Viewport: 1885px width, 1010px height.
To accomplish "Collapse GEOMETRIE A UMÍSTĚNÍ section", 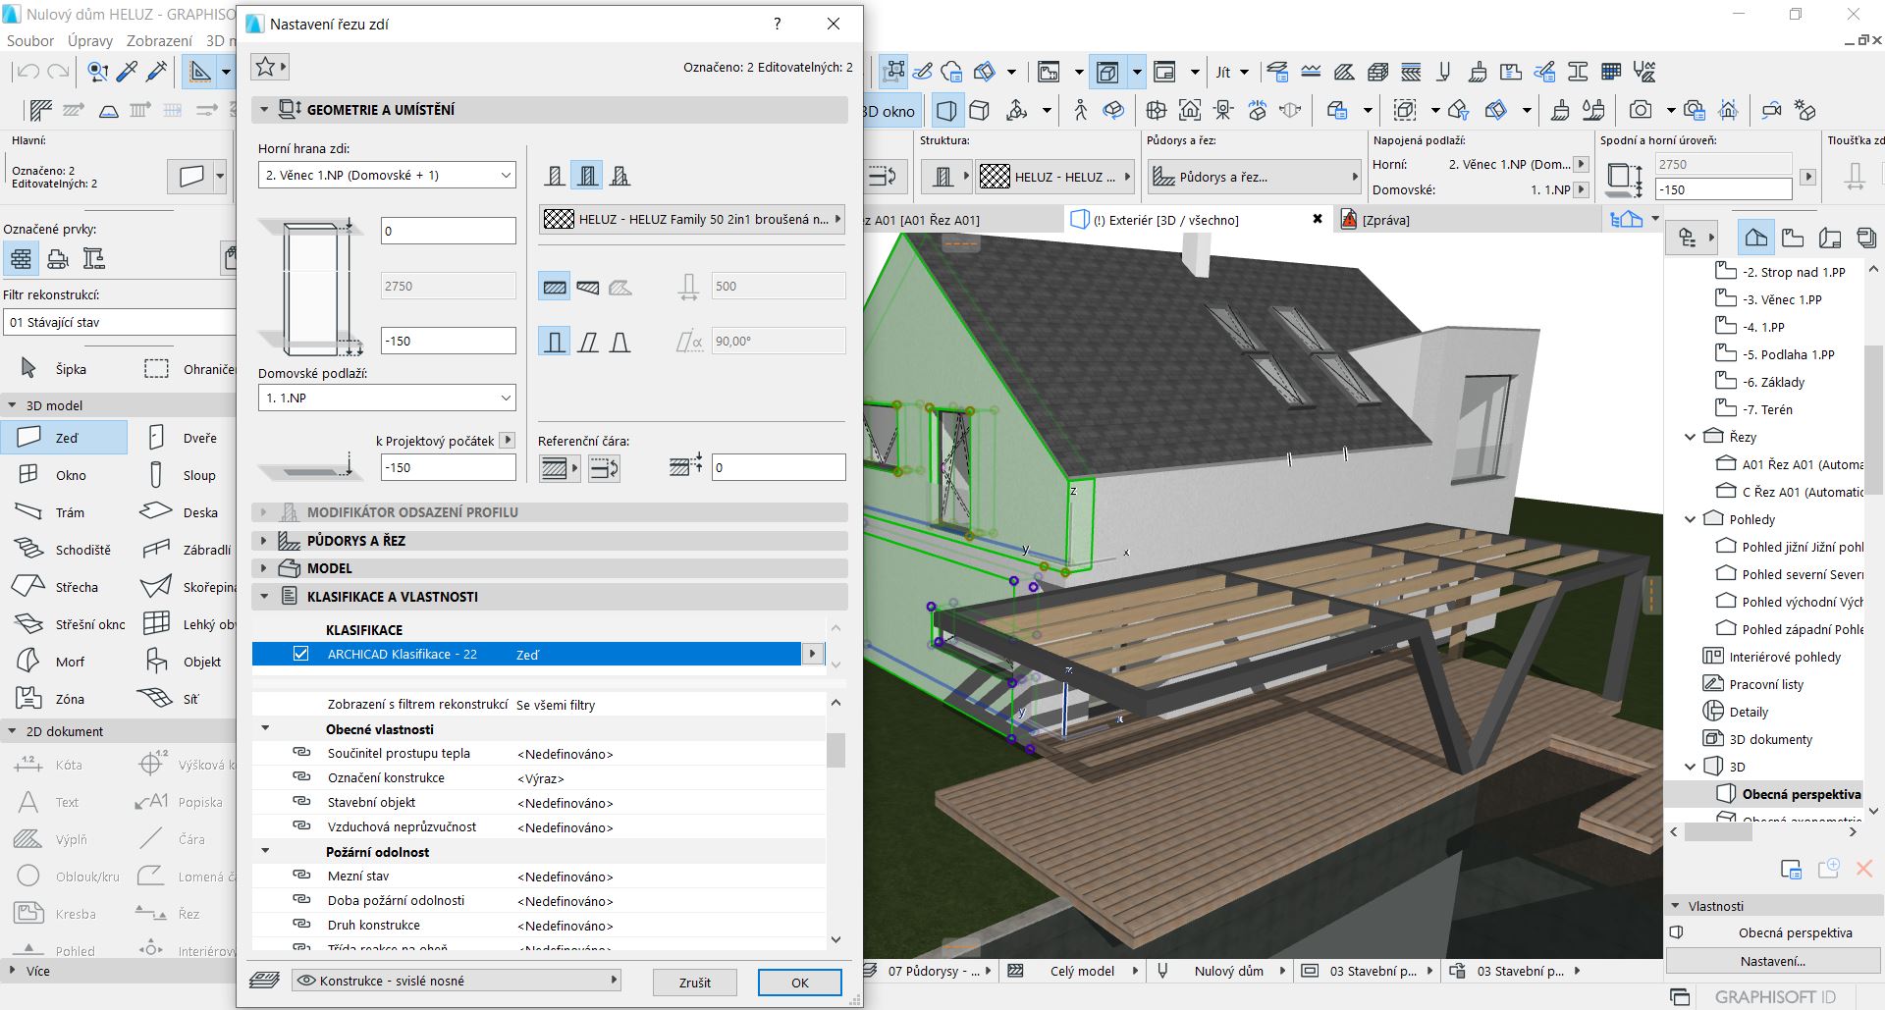I will click(x=264, y=110).
